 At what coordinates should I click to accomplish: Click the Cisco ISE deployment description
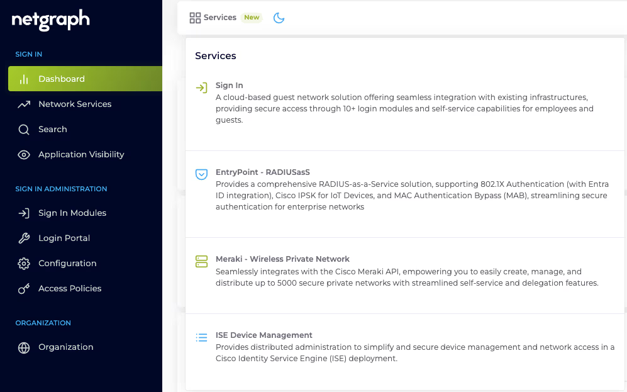coord(415,353)
